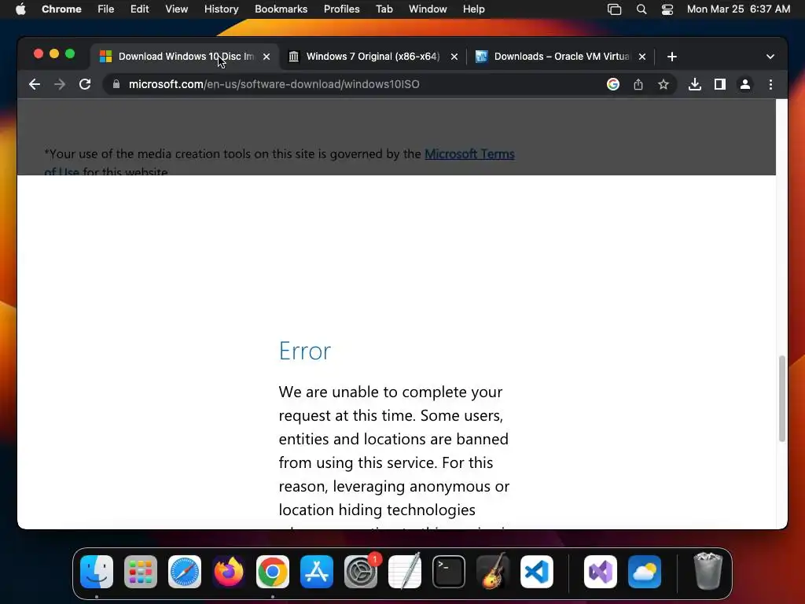Click the page vertical scrollbar thumb
Image resolution: width=805 pixels, height=604 pixels.
pyautogui.click(x=782, y=398)
